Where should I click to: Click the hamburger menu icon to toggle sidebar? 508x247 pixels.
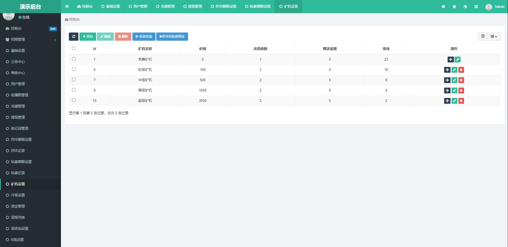coord(67,6)
